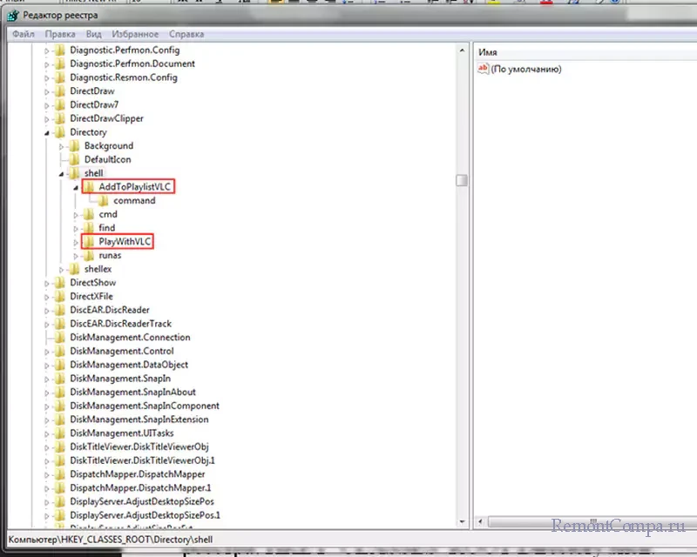Screen dimensions: 697x557
Task: Open the Справка menu
Action: 186,34
